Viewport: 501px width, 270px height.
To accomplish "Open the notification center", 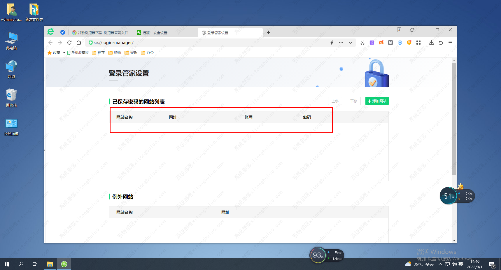I will 492,264.
